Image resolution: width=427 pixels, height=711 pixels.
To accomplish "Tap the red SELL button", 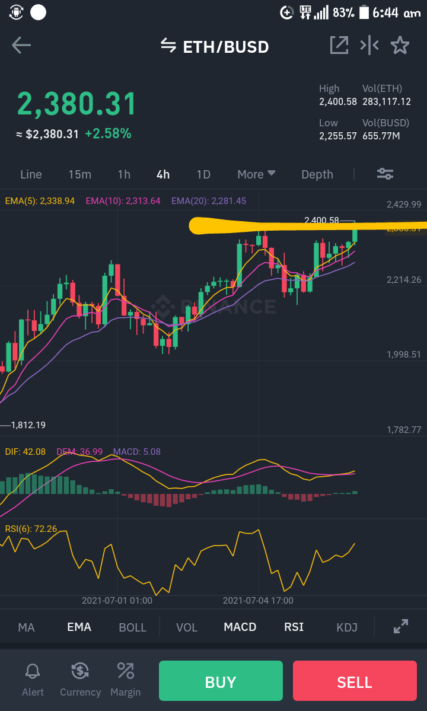I will coord(355,681).
